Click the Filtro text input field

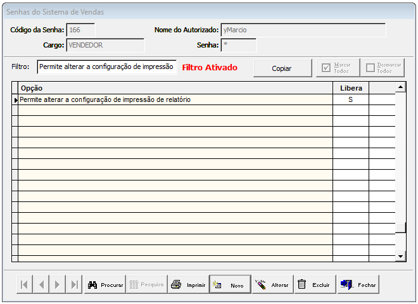(106, 67)
